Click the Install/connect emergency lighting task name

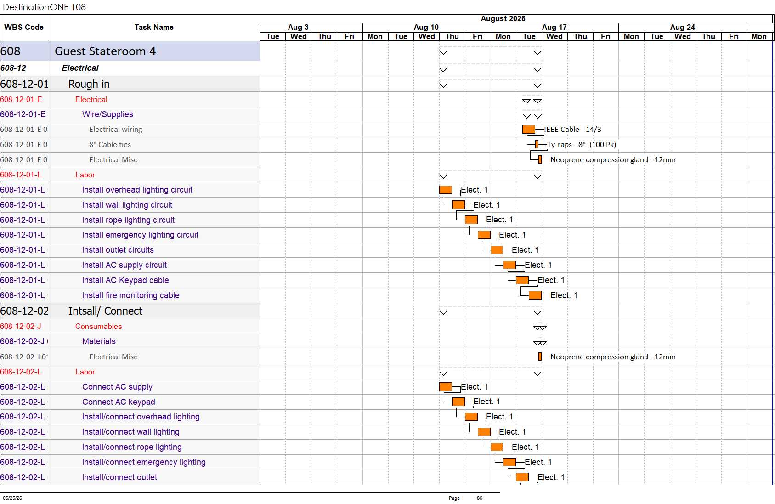144,462
